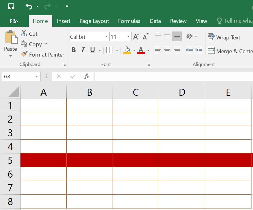
Task: Select the Cut scissors icon
Action: pos(24,33)
